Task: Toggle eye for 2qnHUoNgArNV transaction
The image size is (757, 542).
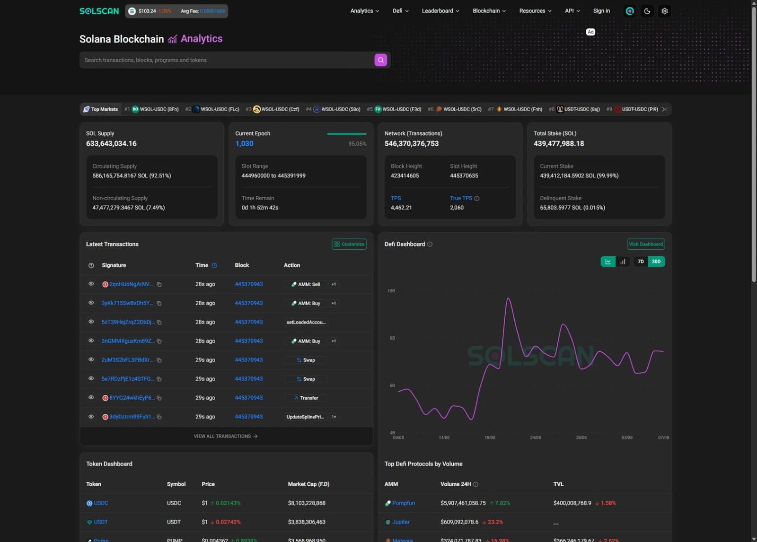Action: [91, 284]
